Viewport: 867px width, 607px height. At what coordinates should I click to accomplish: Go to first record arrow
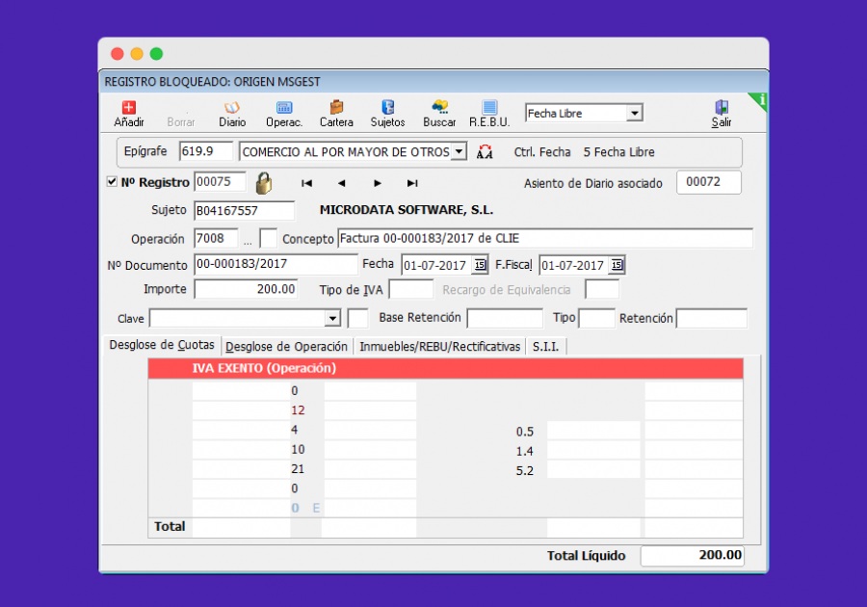307,183
